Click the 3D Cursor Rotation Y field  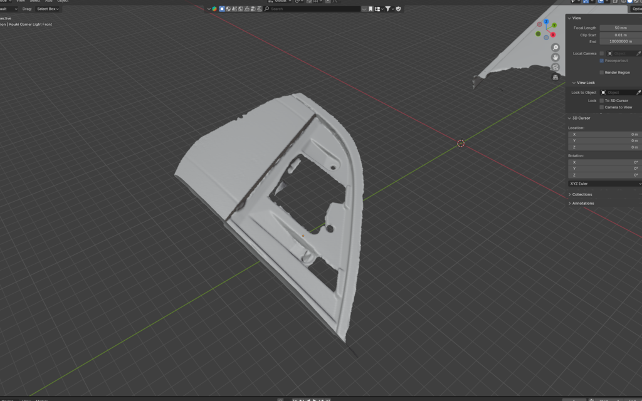tap(605, 169)
